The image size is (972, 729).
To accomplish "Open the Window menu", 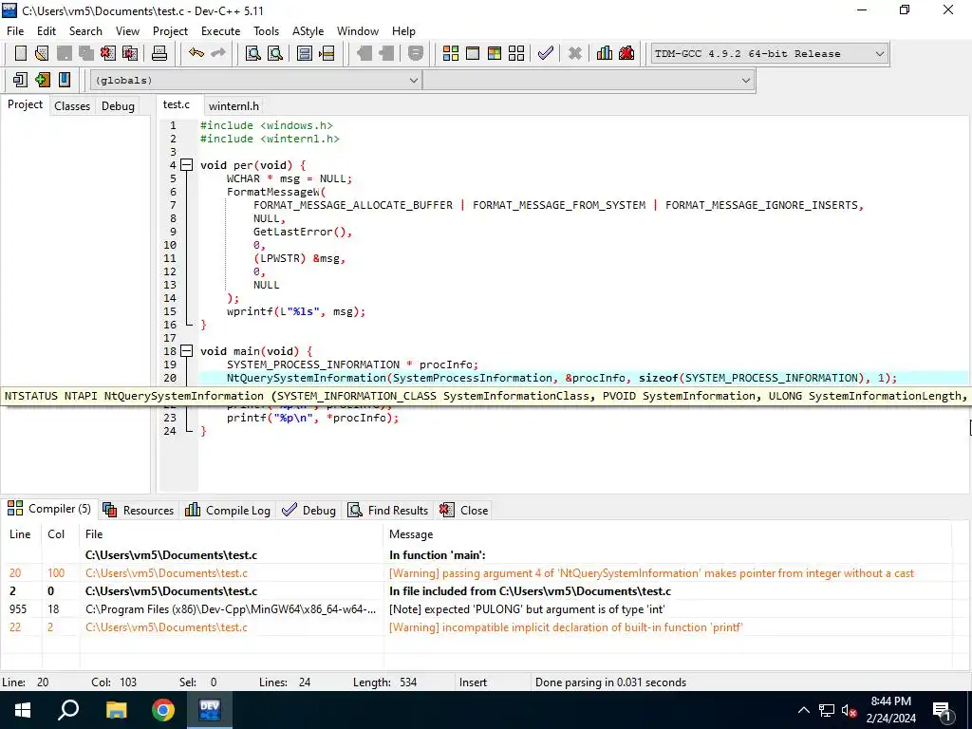I will point(357,31).
